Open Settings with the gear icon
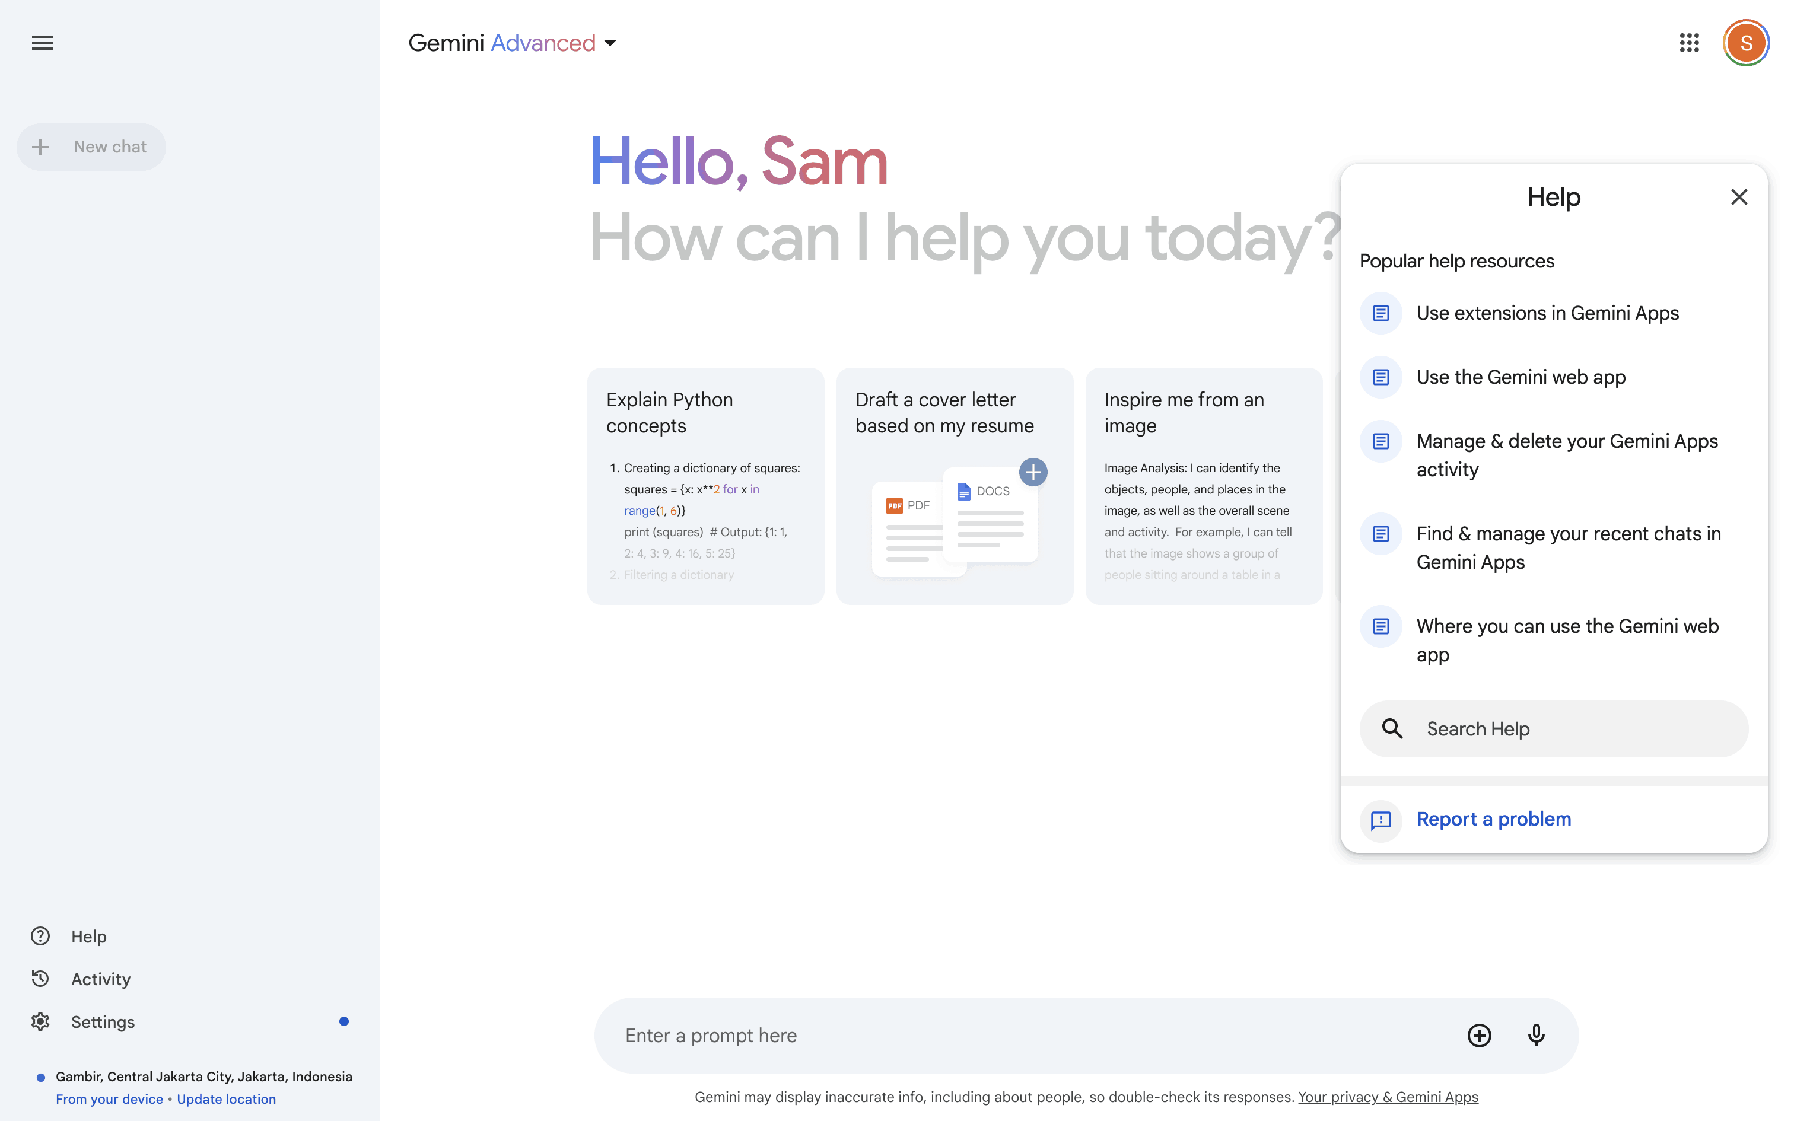1794x1121 pixels. 40,1021
